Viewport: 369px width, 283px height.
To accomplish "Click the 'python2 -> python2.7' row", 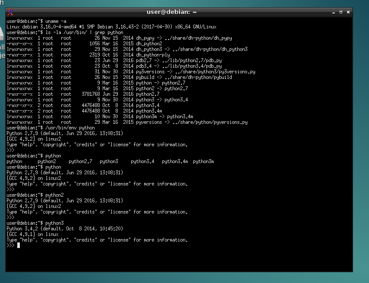I will click(97, 89).
